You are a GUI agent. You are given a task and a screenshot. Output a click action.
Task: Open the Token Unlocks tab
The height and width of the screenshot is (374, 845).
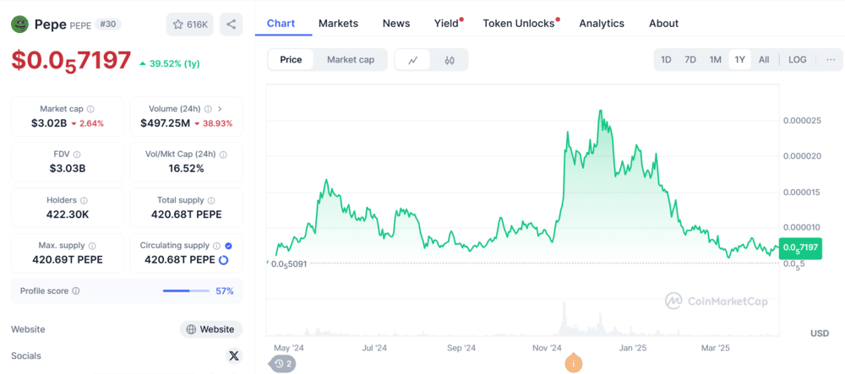coord(519,23)
